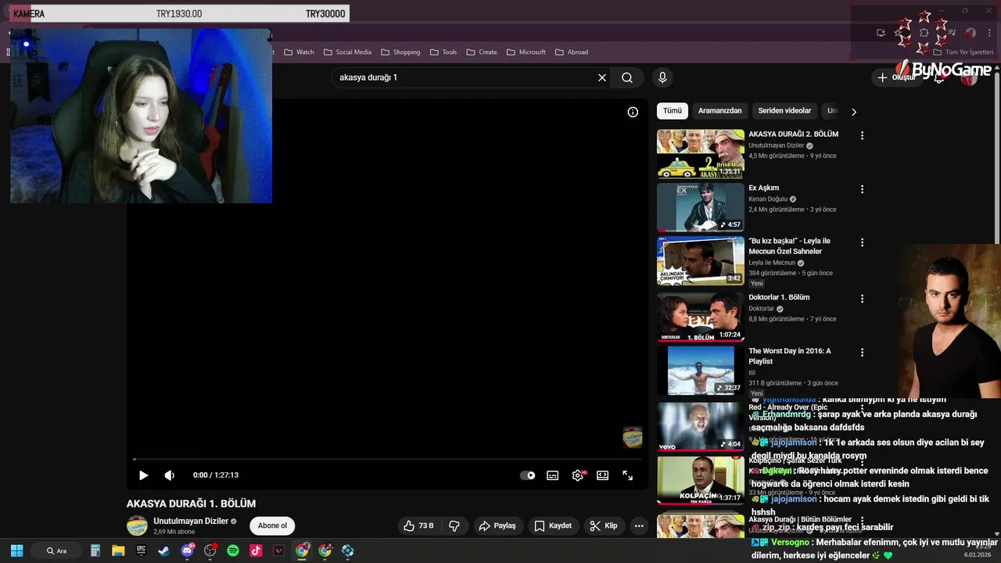Select the Tümü filter chip
This screenshot has width=1001, height=563.
pos(673,111)
